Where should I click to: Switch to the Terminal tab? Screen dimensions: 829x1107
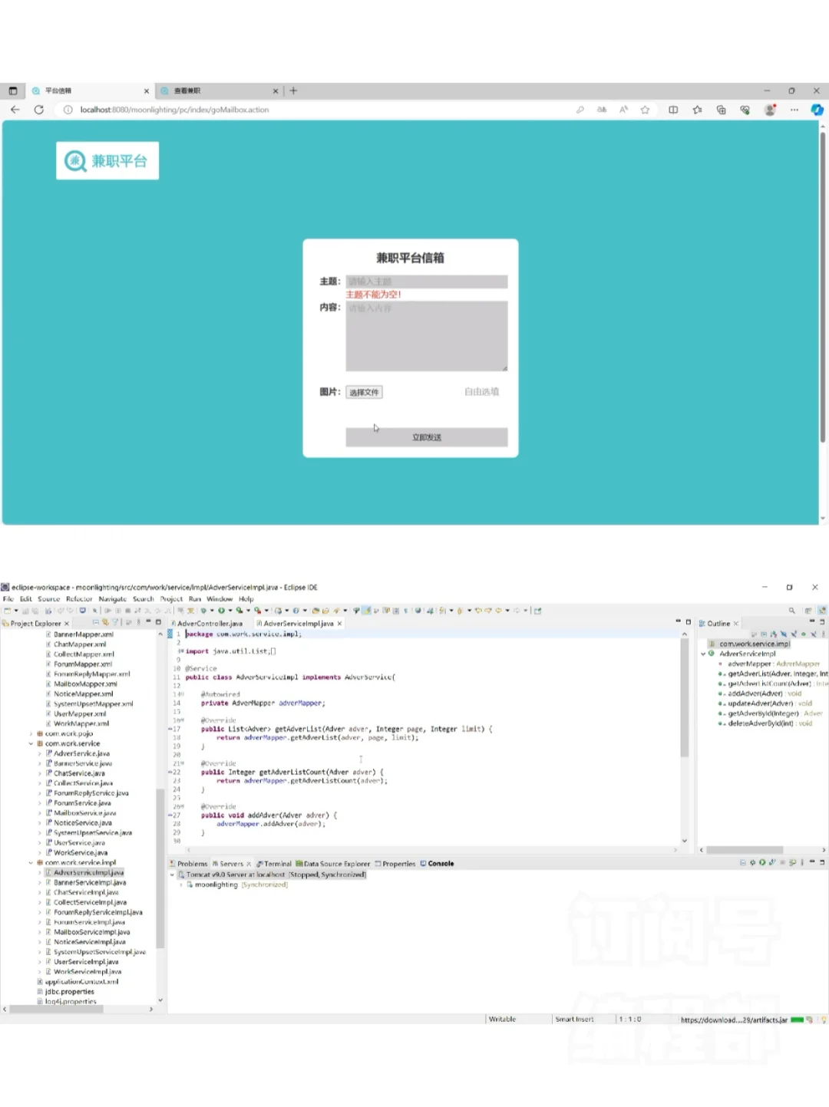274,864
